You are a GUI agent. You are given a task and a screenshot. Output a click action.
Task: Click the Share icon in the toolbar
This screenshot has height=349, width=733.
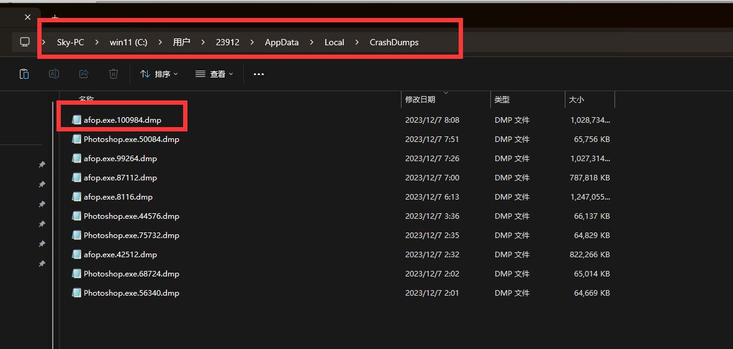(x=84, y=74)
